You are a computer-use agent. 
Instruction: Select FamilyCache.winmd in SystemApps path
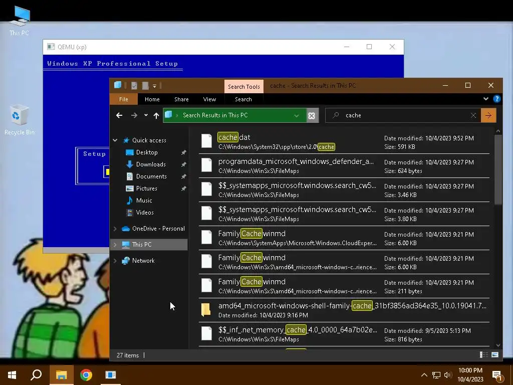click(x=344, y=238)
